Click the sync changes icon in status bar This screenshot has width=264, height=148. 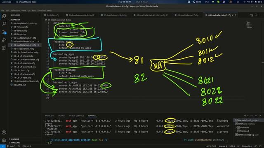click(x=19, y=146)
